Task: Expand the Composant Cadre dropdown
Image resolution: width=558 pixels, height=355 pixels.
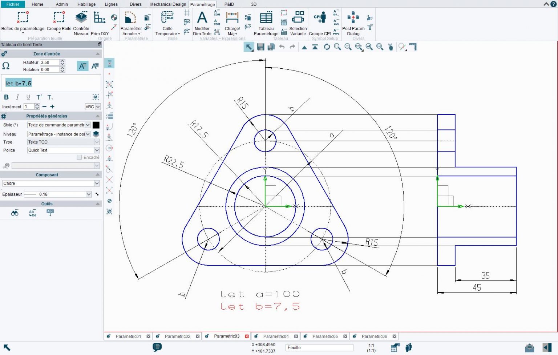Action: tap(97, 183)
